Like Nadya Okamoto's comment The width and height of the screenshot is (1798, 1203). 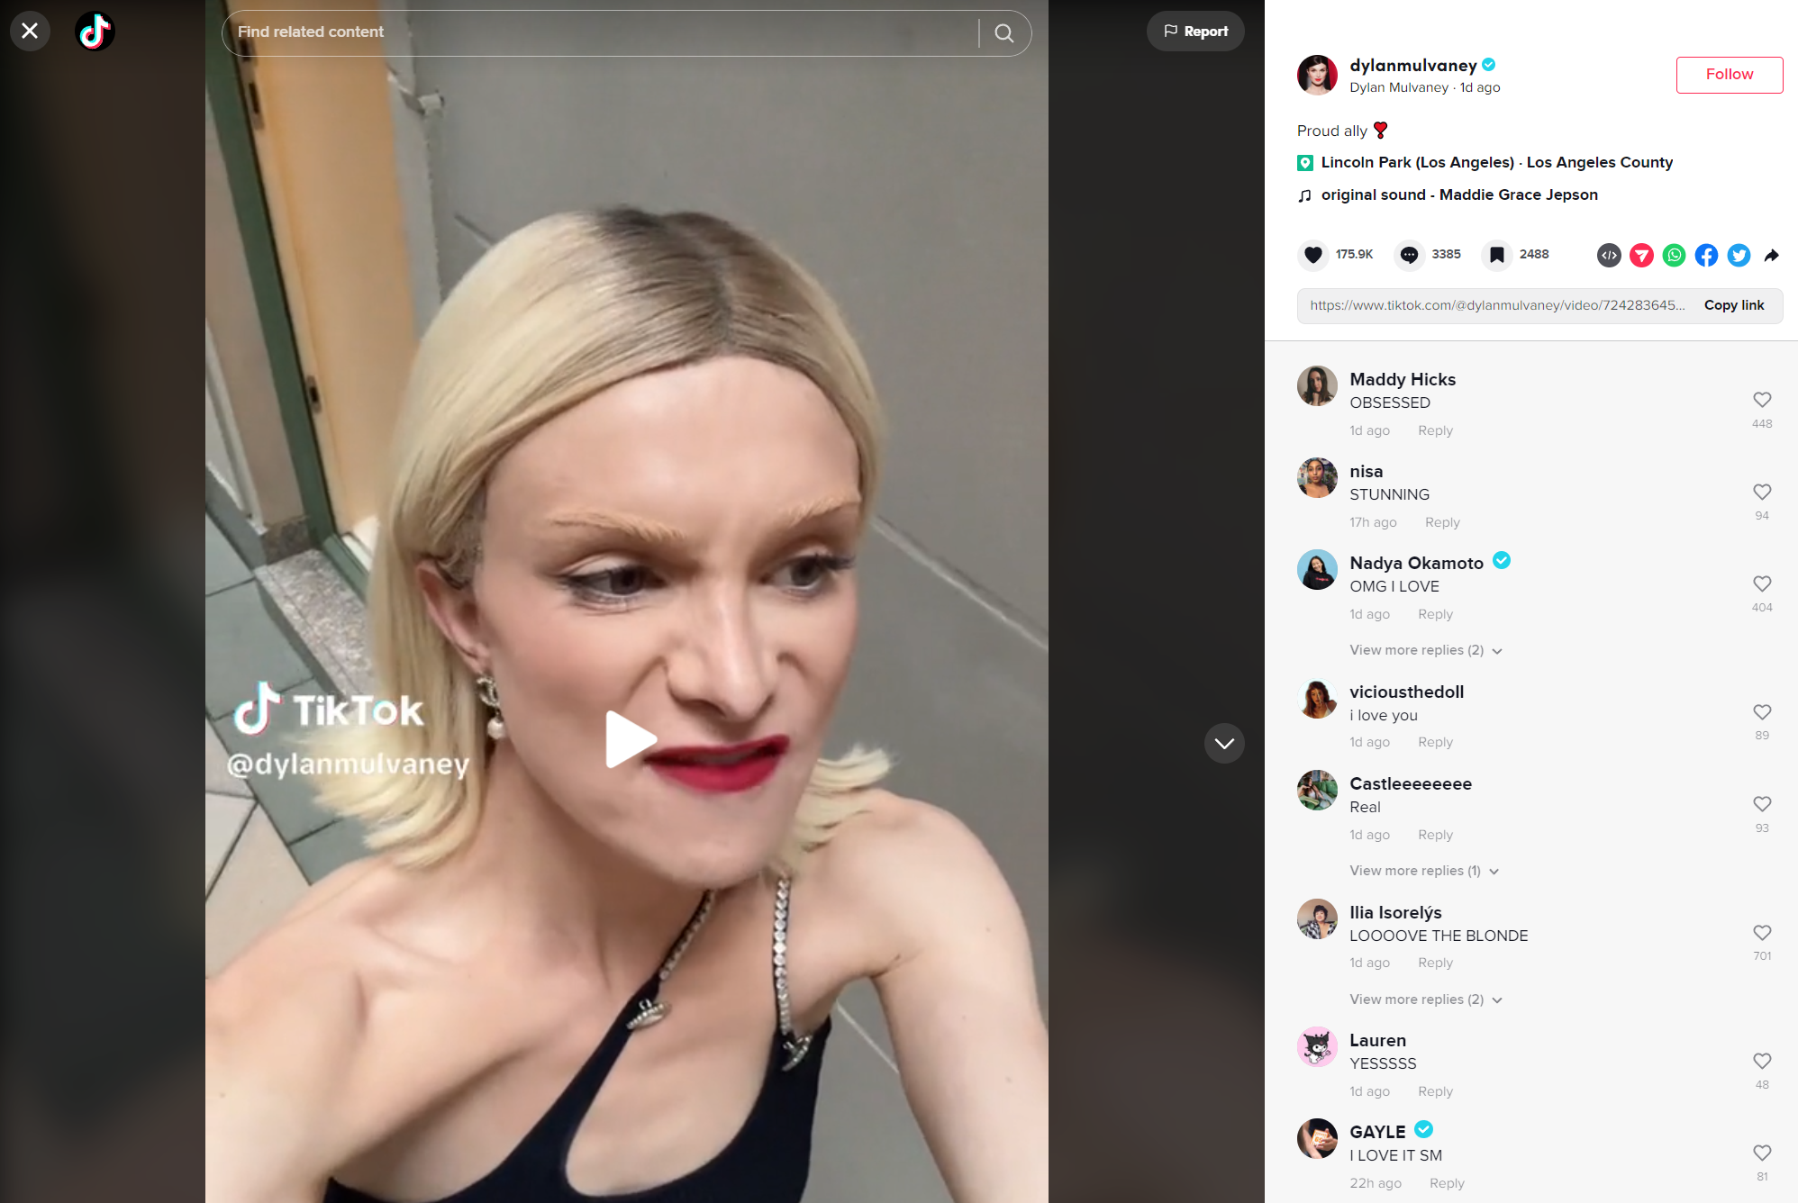pos(1762,583)
